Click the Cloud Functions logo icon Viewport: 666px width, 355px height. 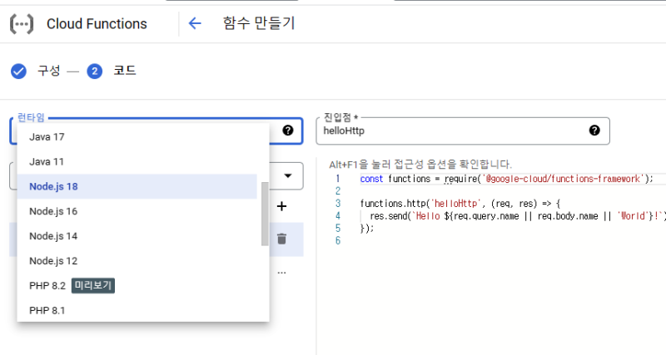22,23
